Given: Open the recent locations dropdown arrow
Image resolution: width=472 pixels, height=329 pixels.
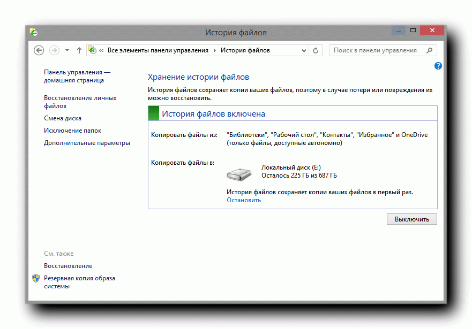Looking at the screenshot, I should click(x=67, y=50).
